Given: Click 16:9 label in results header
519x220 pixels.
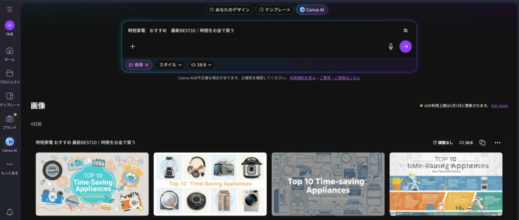Looking at the screenshot, I should pyautogui.click(x=466, y=142).
